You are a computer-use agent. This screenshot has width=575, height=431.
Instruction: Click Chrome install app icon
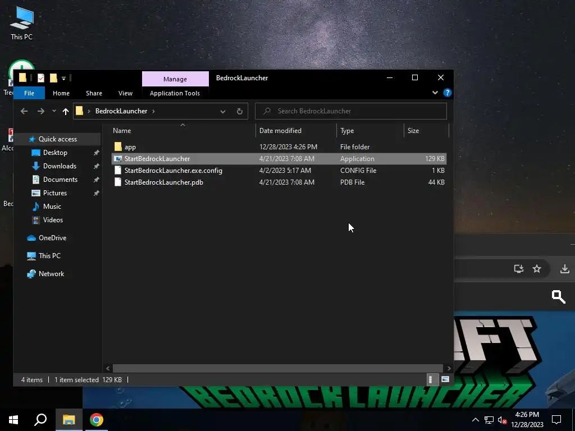[x=518, y=269]
